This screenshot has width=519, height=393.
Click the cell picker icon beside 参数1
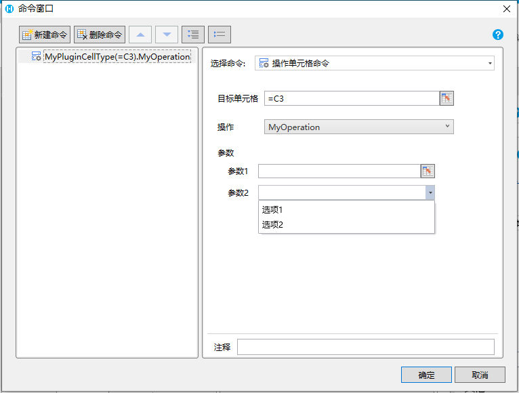428,171
